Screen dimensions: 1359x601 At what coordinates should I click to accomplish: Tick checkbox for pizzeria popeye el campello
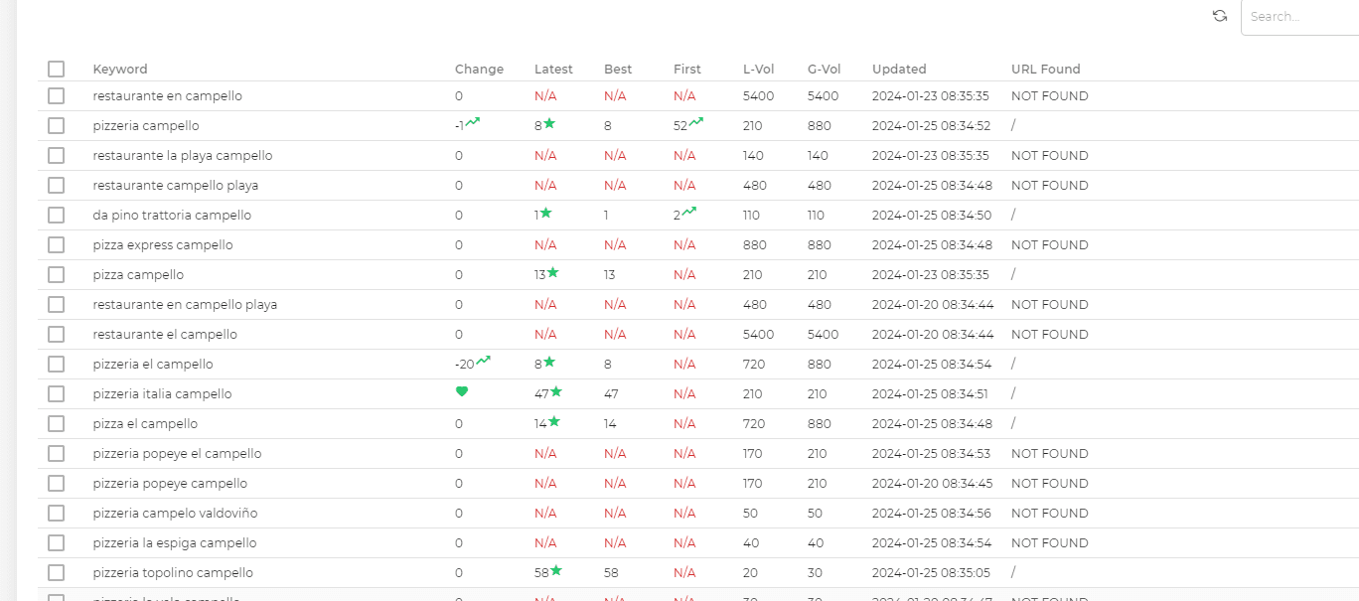tap(56, 454)
